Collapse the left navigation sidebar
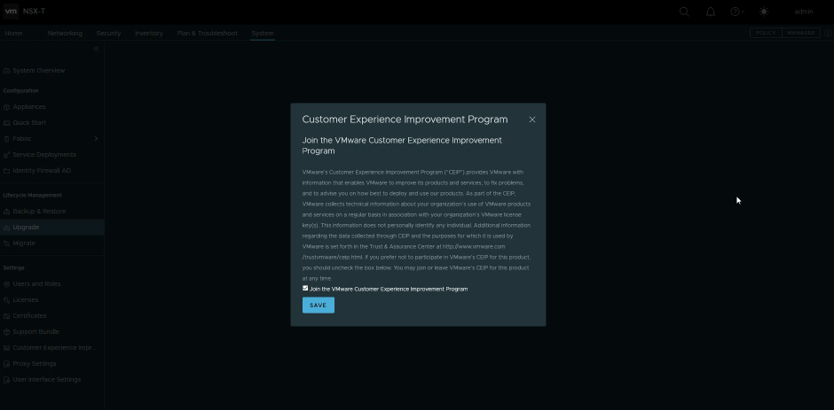 tap(96, 49)
